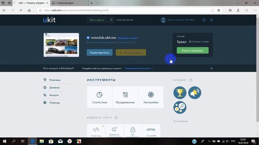Image resolution: width=259 pixels, height=145 pixels.
Task: Click the uKit logo
Action: [49, 20]
